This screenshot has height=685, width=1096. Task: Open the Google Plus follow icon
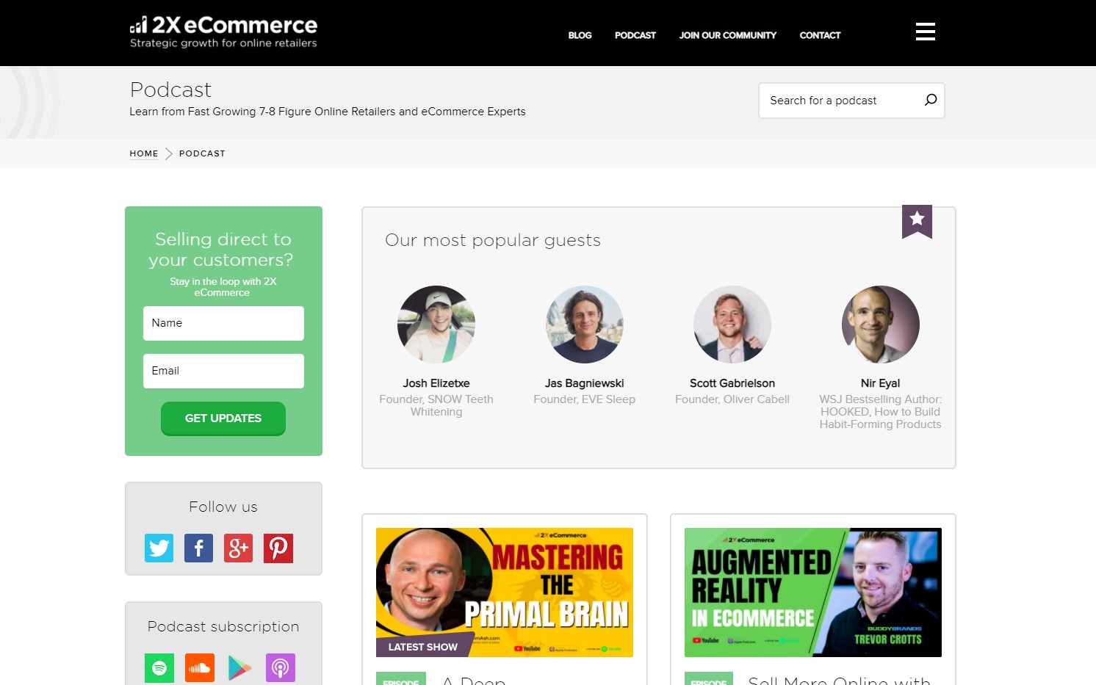[238, 548]
